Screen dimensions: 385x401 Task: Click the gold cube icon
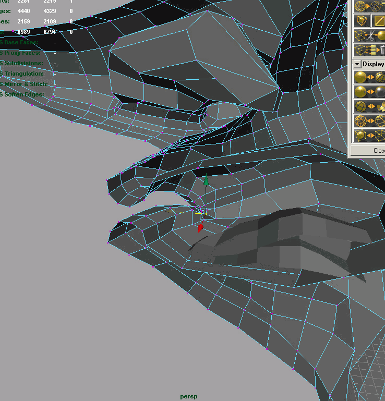(x=361, y=20)
